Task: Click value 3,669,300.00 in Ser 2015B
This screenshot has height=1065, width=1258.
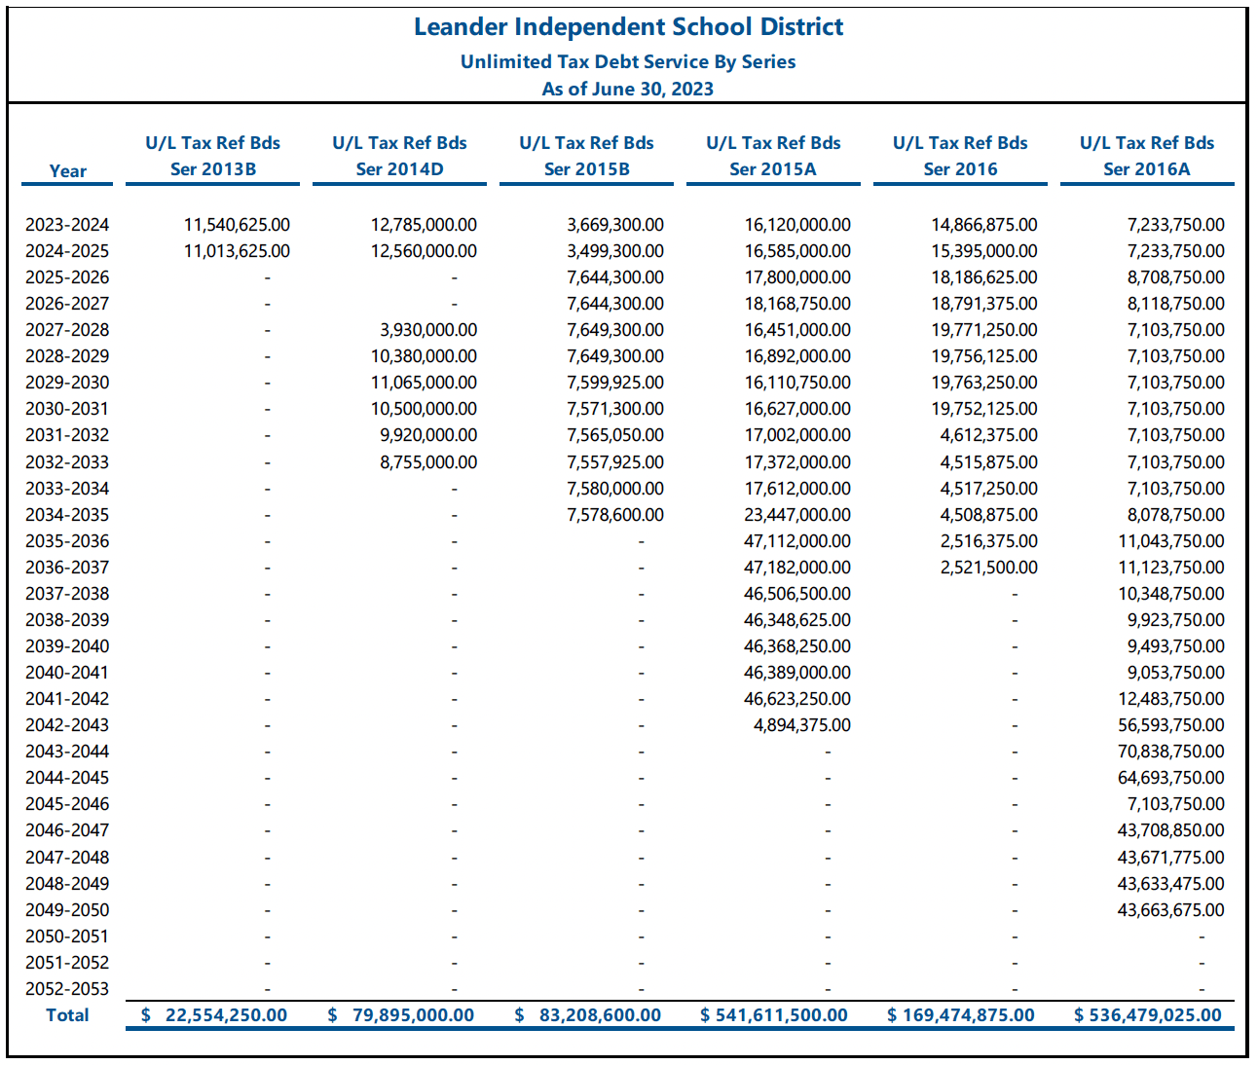Action: click(615, 225)
